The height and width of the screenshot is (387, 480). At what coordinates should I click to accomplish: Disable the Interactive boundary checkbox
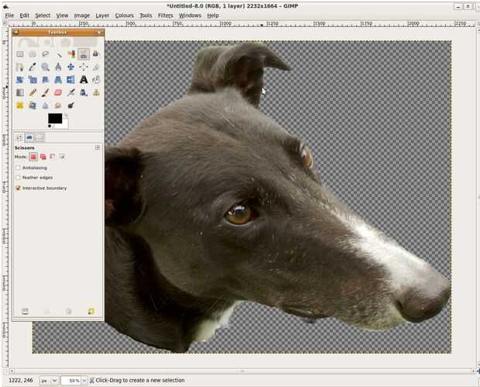[x=18, y=188]
